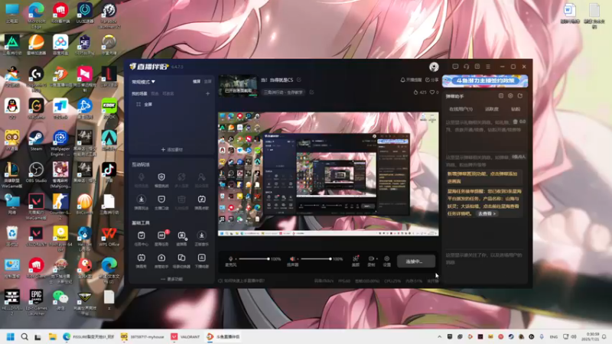Open Epic Games Launcher desktop icon
The image size is (612, 344).
(36, 302)
